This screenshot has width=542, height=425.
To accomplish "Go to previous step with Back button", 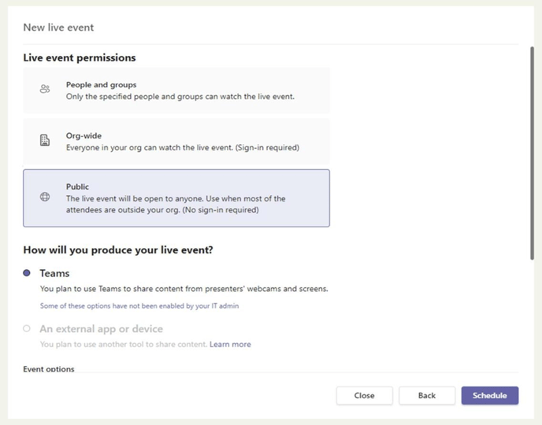I will [427, 395].
